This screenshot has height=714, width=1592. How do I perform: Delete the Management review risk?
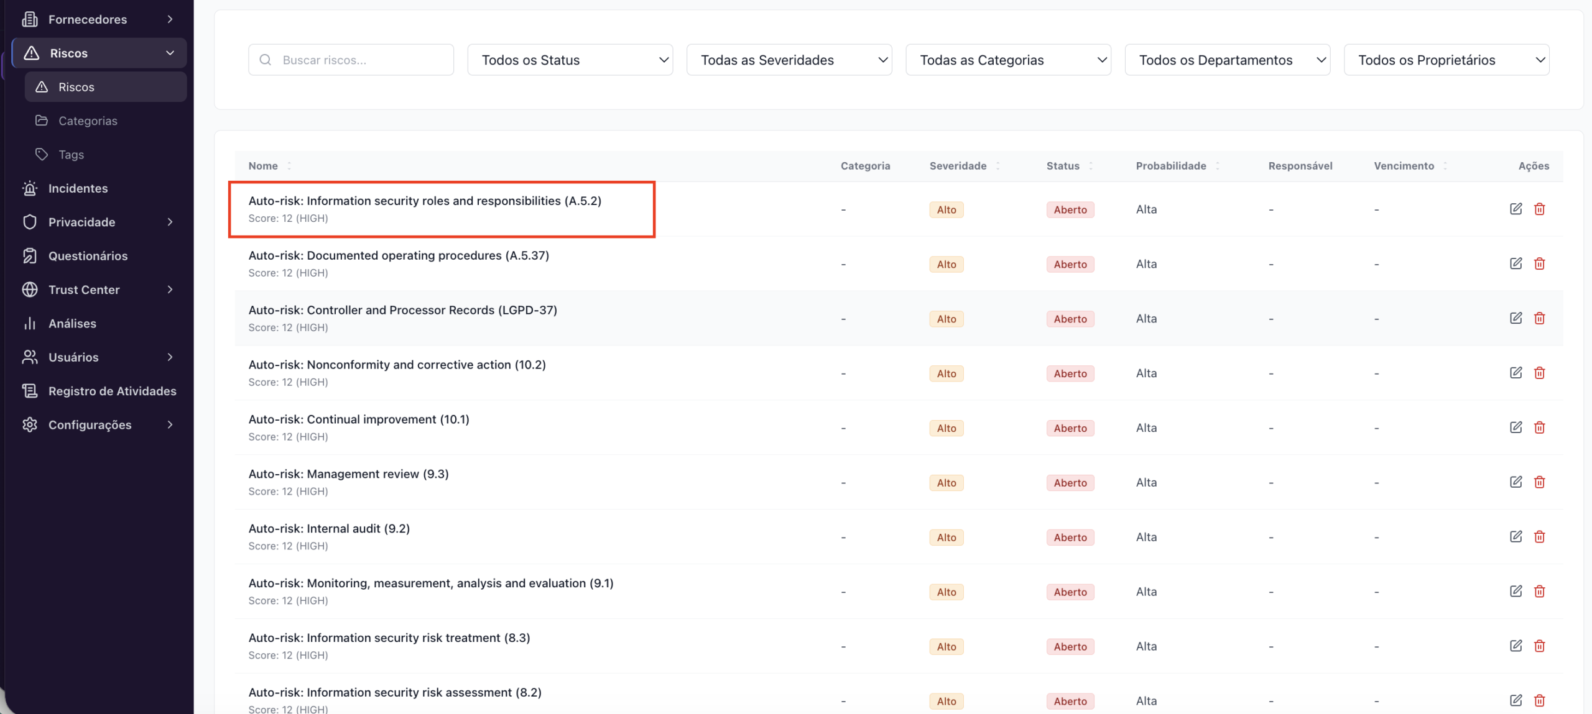click(1539, 482)
